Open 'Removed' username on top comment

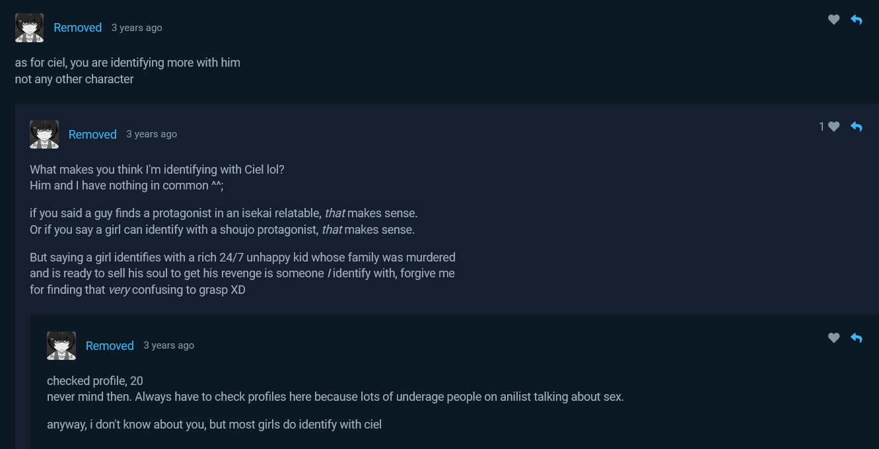(x=77, y=28)
